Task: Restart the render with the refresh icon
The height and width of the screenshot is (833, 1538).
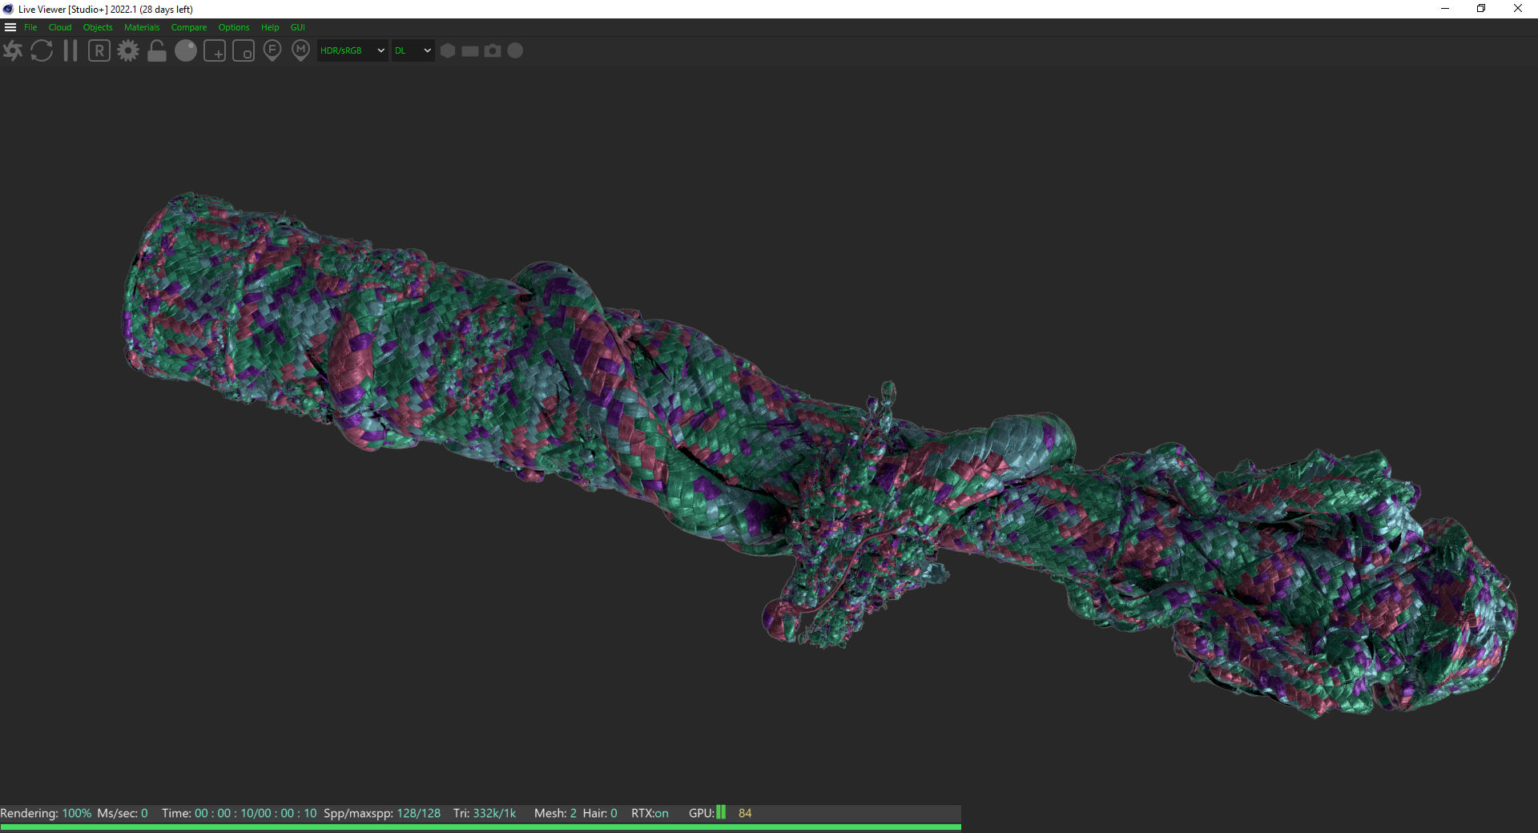Action: [x=42, y=51]
